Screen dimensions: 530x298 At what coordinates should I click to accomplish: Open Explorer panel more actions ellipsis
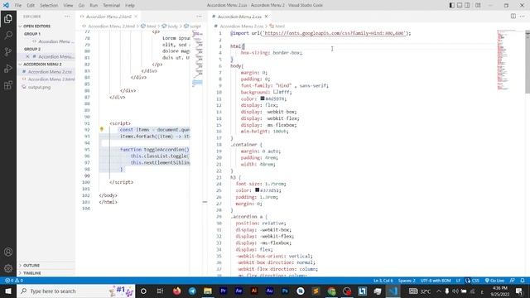[67, 17]
